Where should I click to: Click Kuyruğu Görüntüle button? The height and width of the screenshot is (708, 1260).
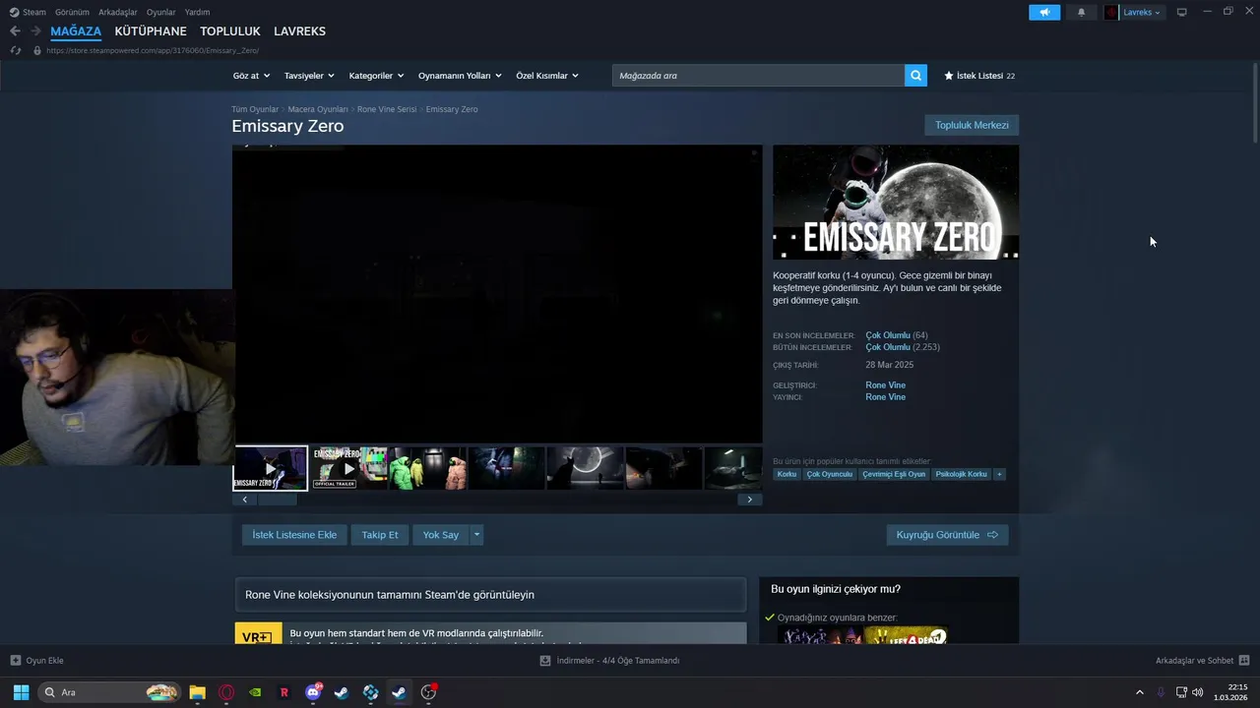tap(947, 535)
